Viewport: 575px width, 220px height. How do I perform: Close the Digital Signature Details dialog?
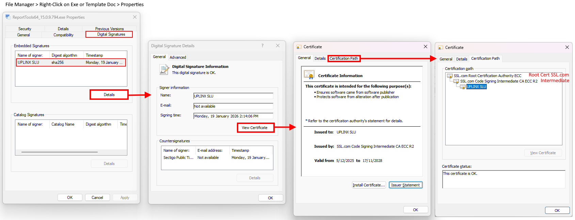click(x=278, y=45)
